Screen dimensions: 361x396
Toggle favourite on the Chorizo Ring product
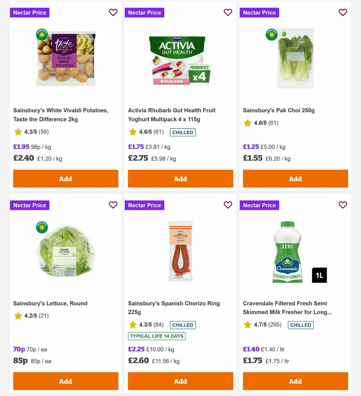(x=228, y=205)
